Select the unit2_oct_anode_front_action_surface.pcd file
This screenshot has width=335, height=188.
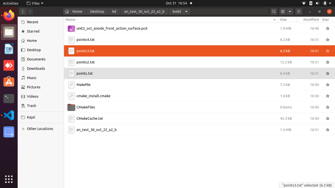(x=112, y=28)
